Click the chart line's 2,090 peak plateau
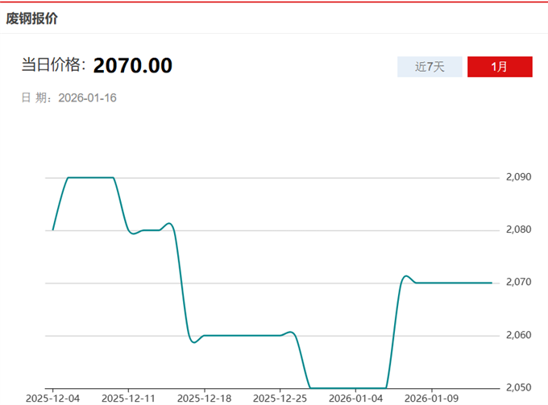The width and height of the screenshot is (548, 405). click(90, 177)
